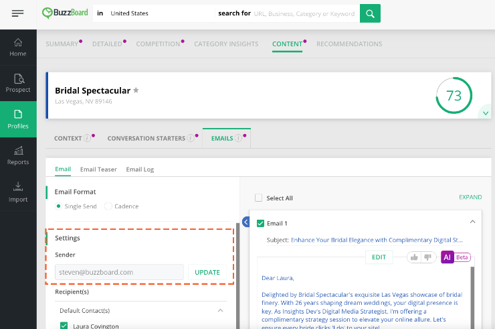Switch to the CATEGORY INSIGHTS tab
This screenshot has height=329, width=495.
226,44
